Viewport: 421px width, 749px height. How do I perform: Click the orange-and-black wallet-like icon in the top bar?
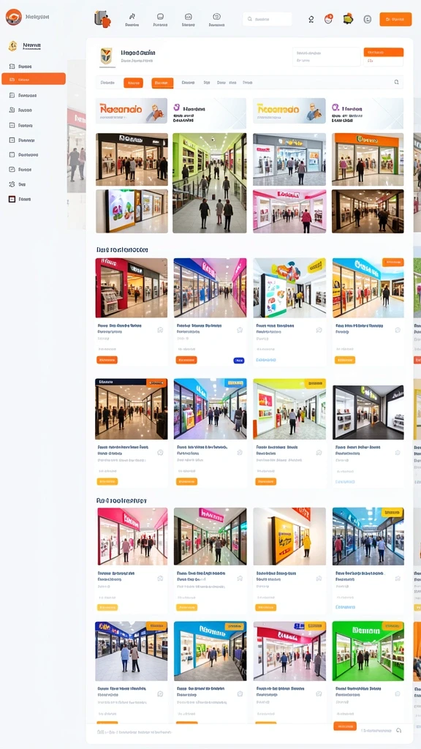(348, 19)
